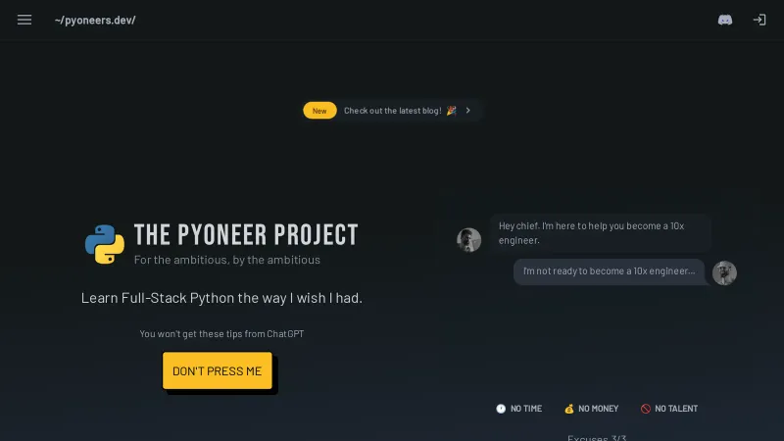Click the clock icon beside NO TIME
Viewport: 784px width, 441px height.
tap(501, 409)
